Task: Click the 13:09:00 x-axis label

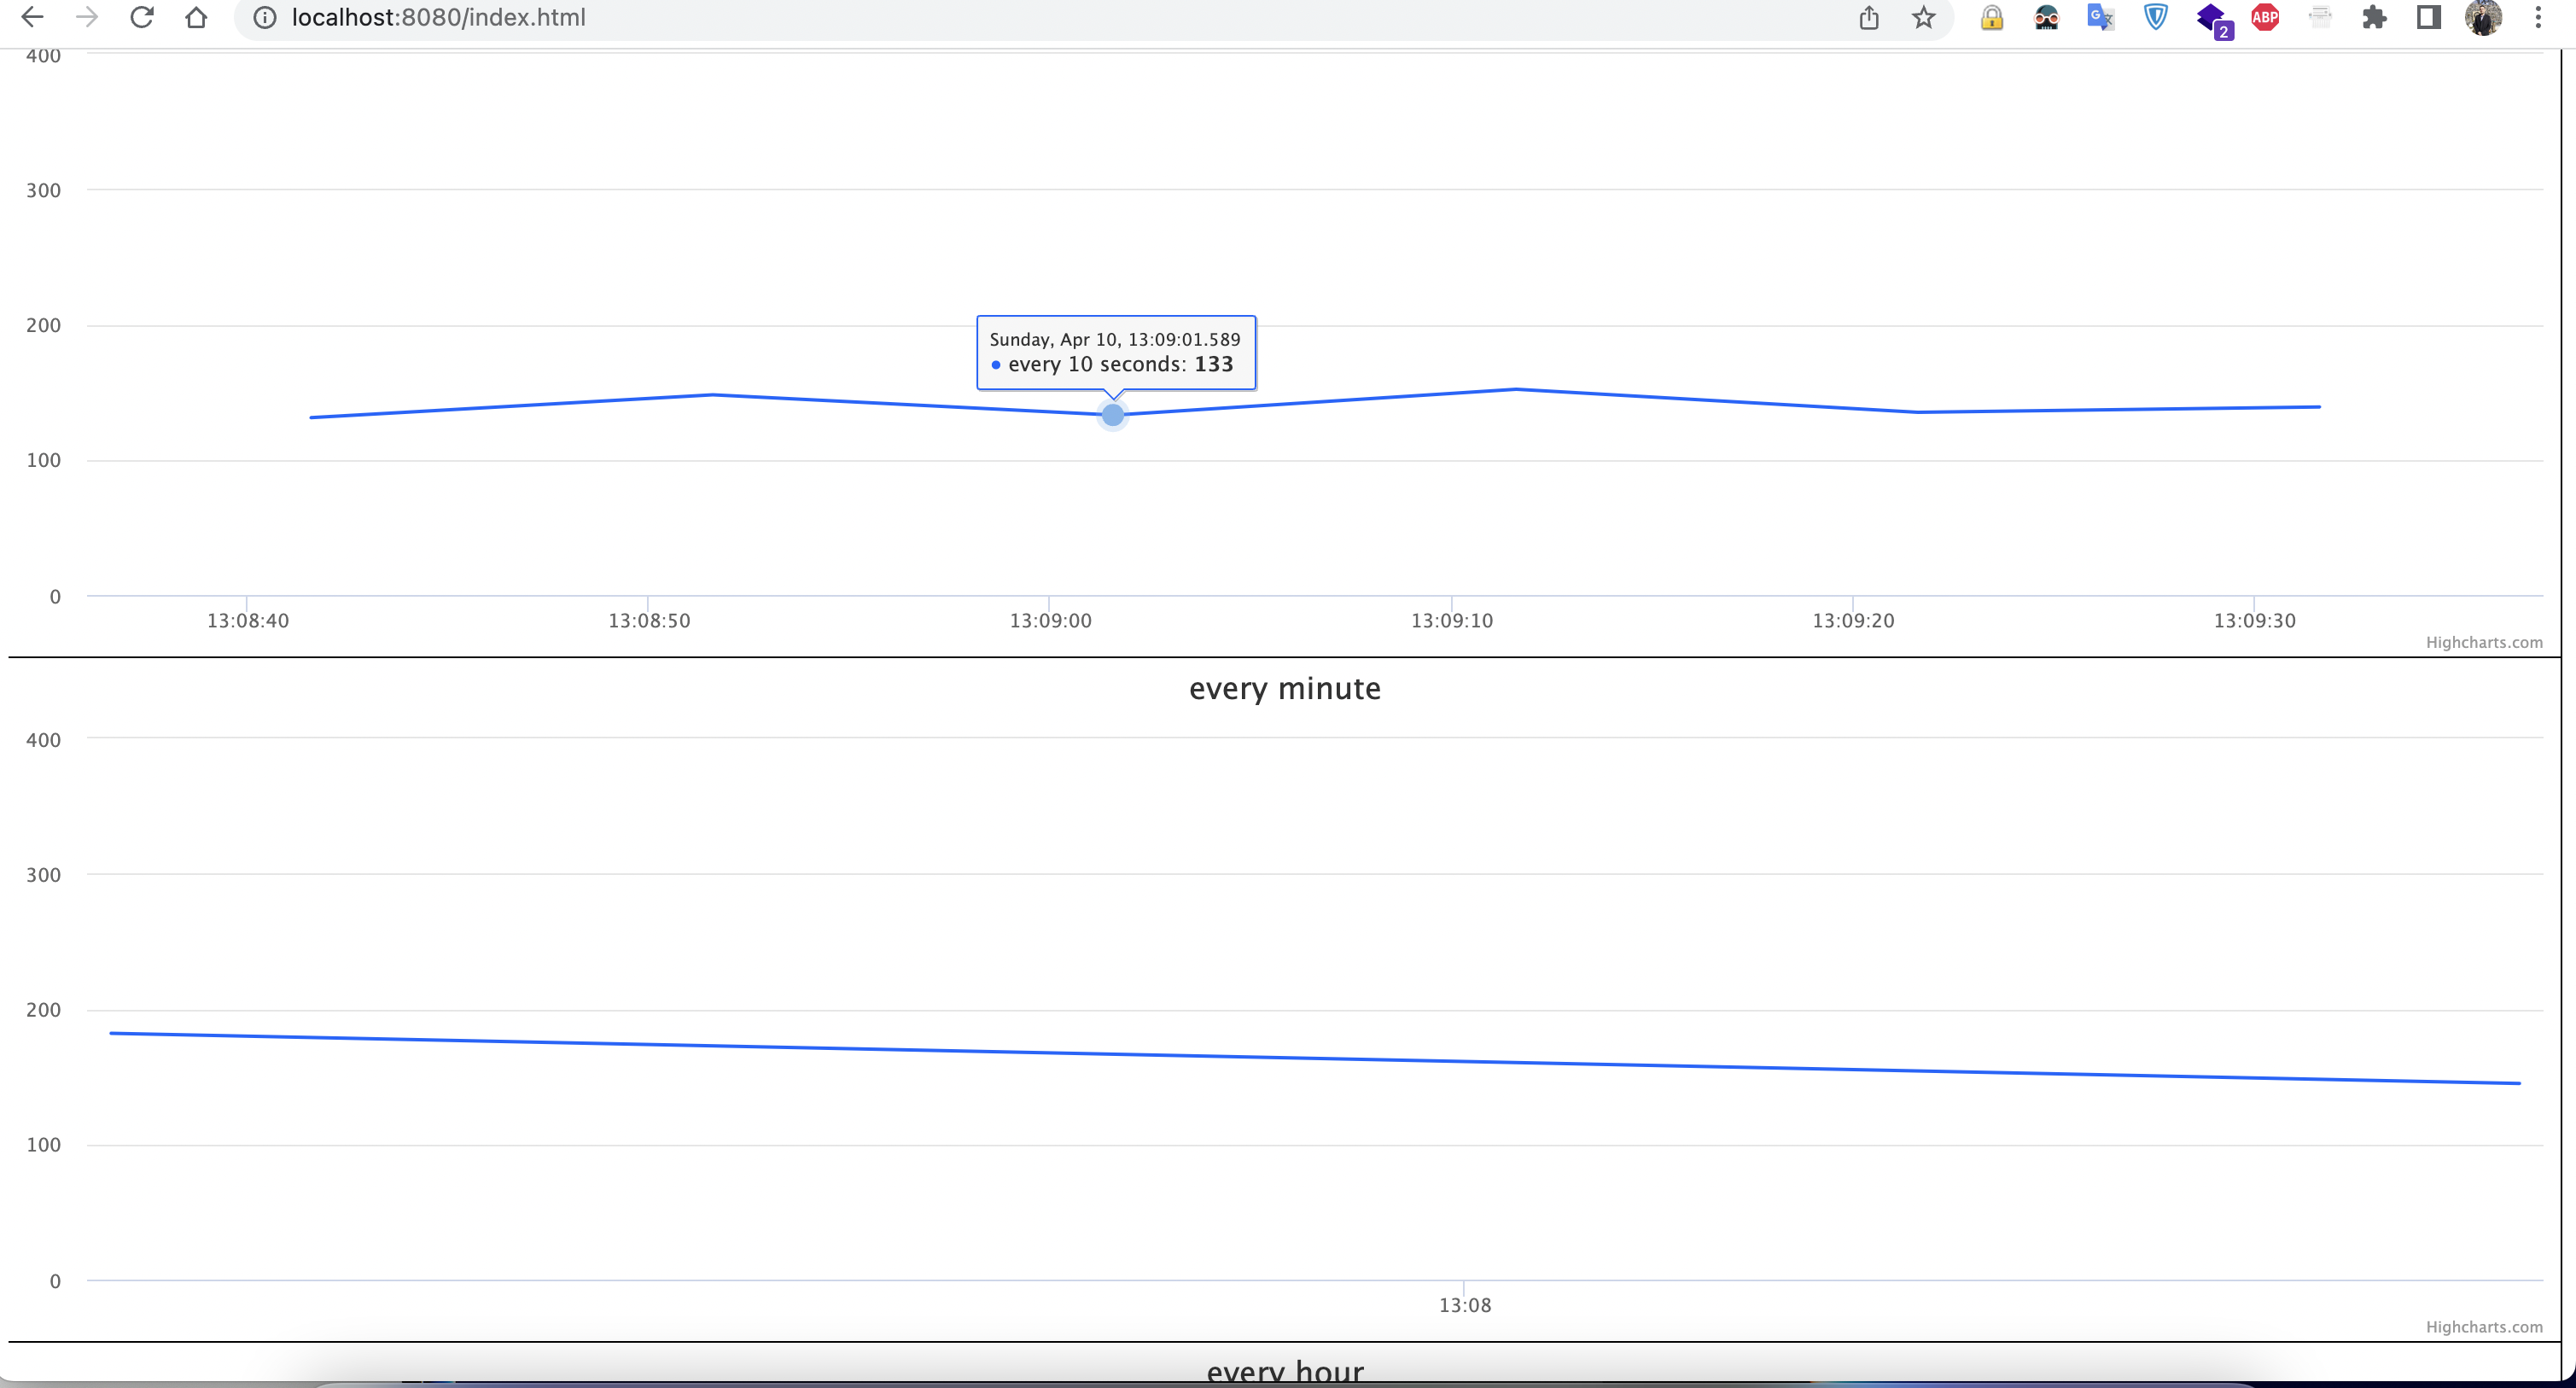Action: tap(1051, 620)
